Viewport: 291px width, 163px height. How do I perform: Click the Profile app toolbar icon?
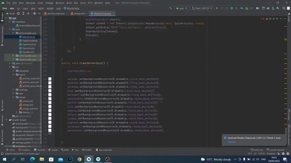tap(241, 8)
